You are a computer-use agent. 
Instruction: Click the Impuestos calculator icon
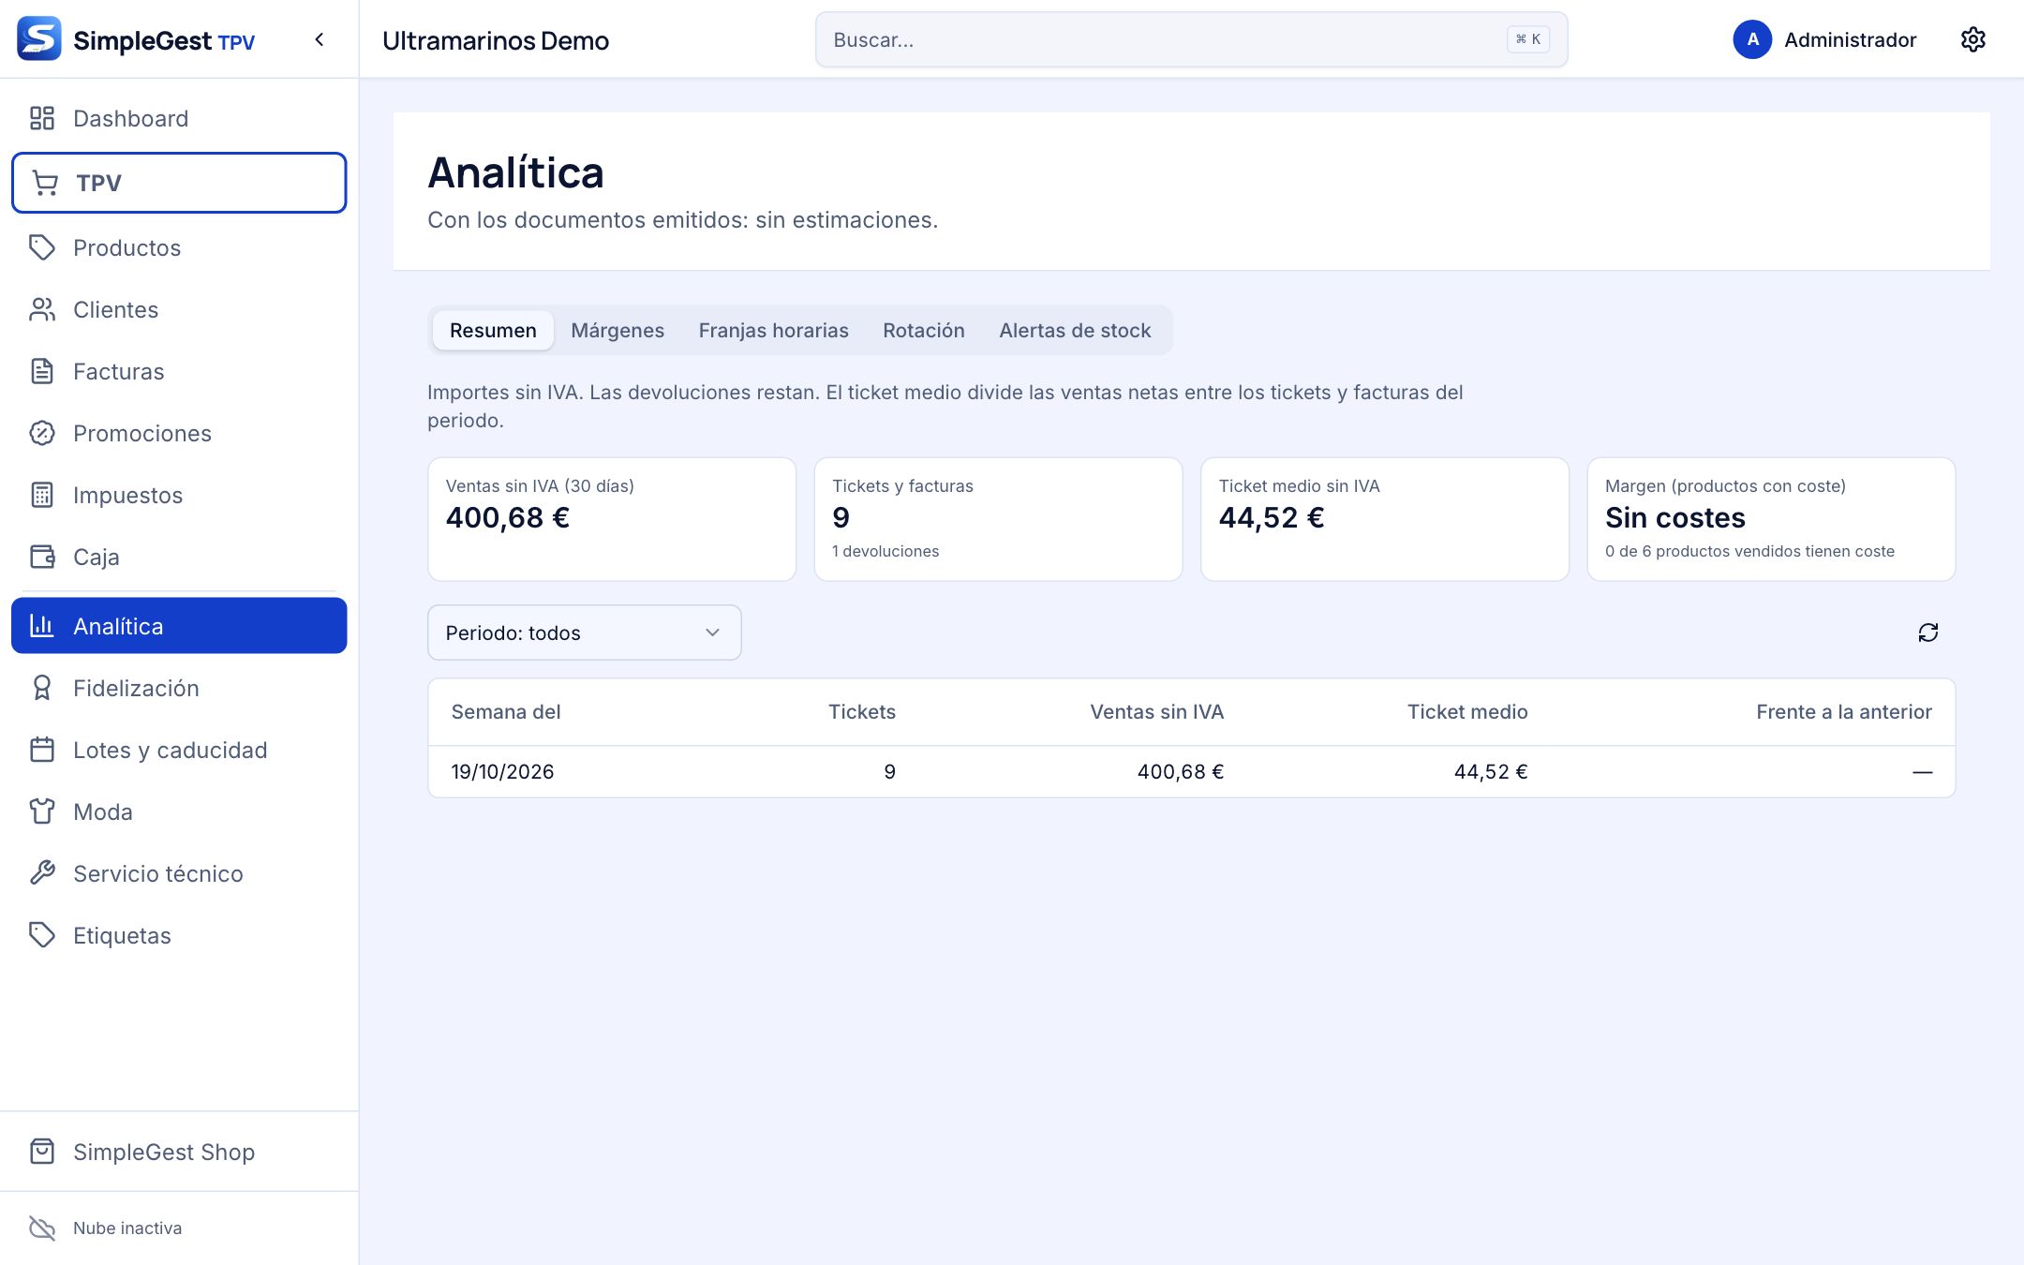point(42,495)
